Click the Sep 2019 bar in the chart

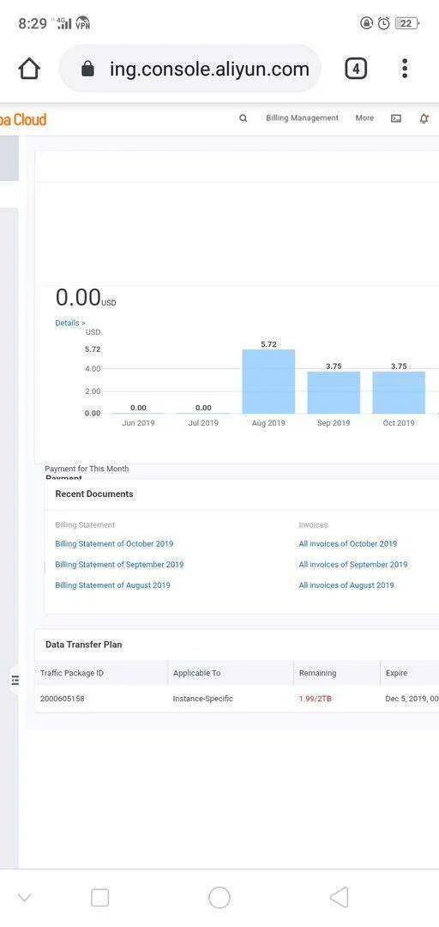[x=334, y=392]
